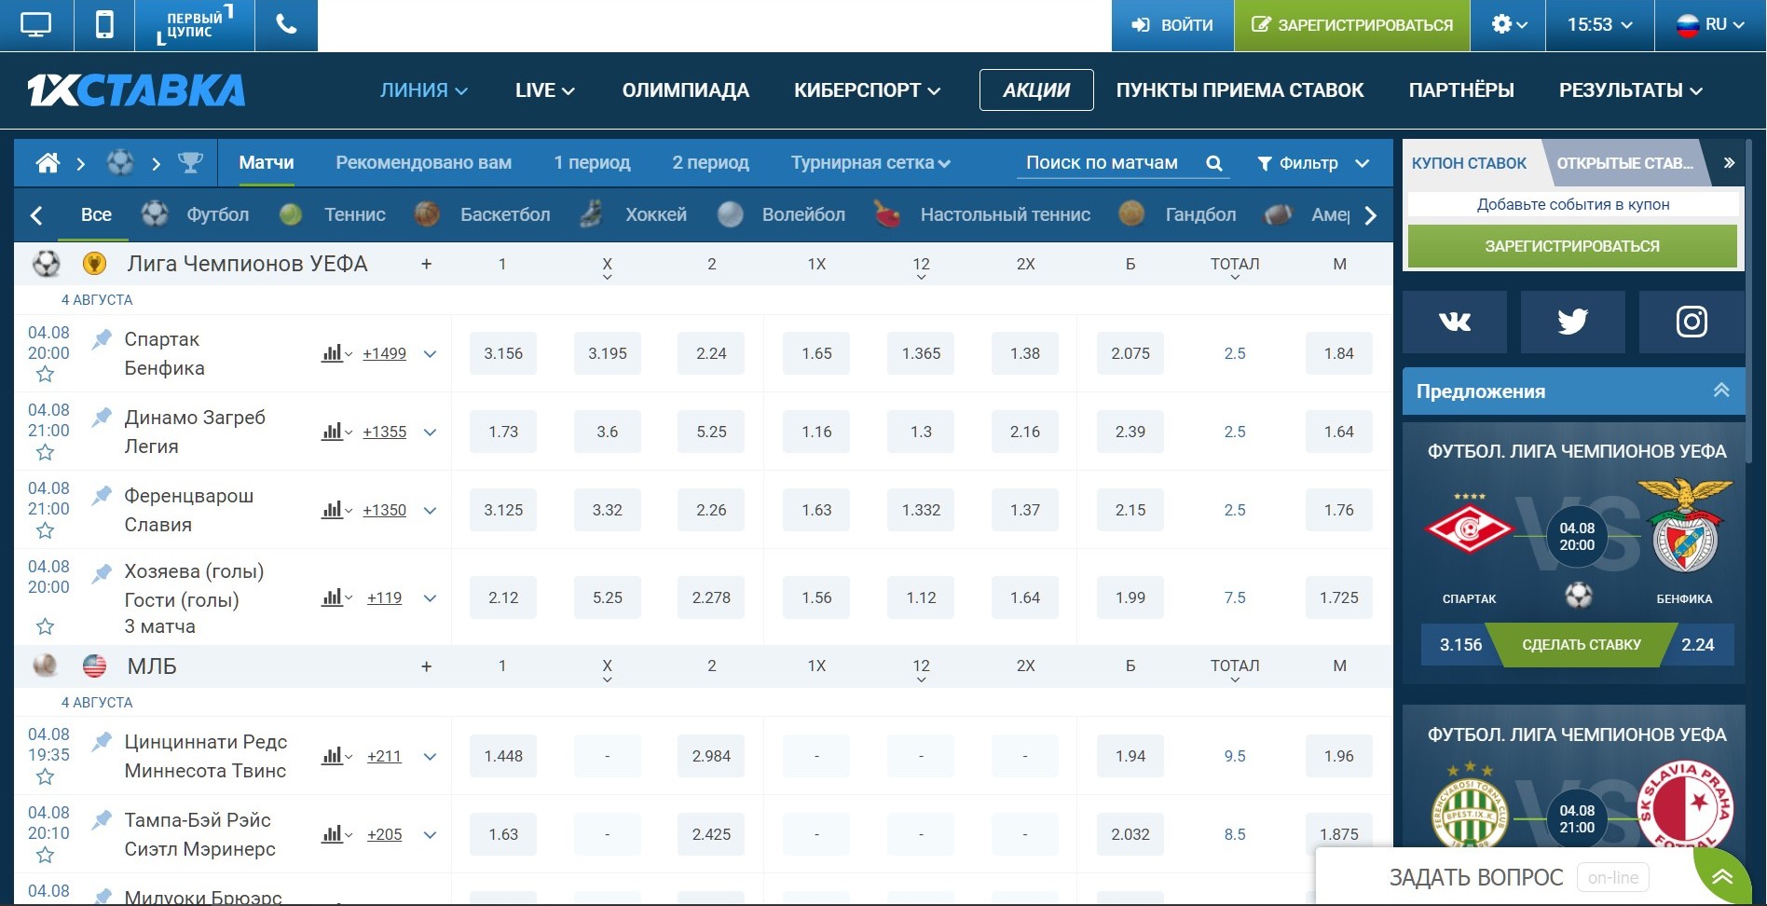Switch to ОТКРЫТЫЕ СТАВКИ tab

point(1625,164)
